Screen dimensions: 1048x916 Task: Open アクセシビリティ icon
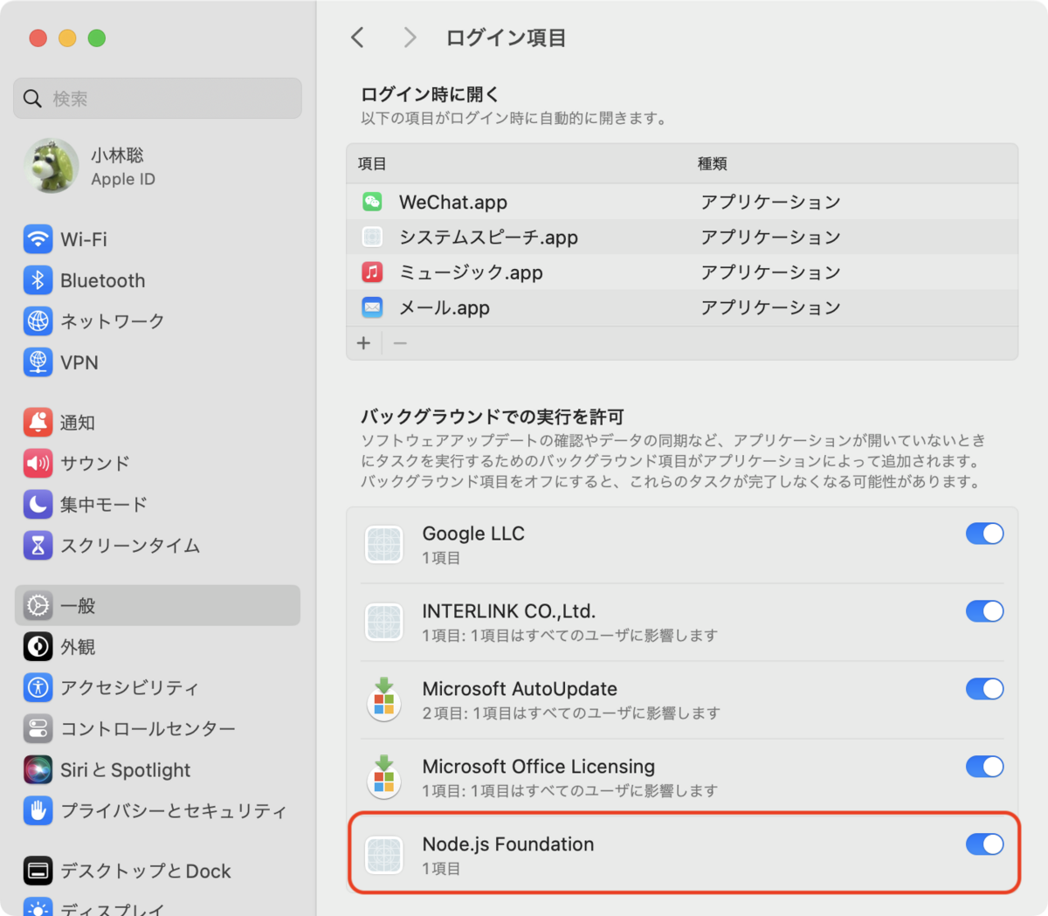coord(38,688)
